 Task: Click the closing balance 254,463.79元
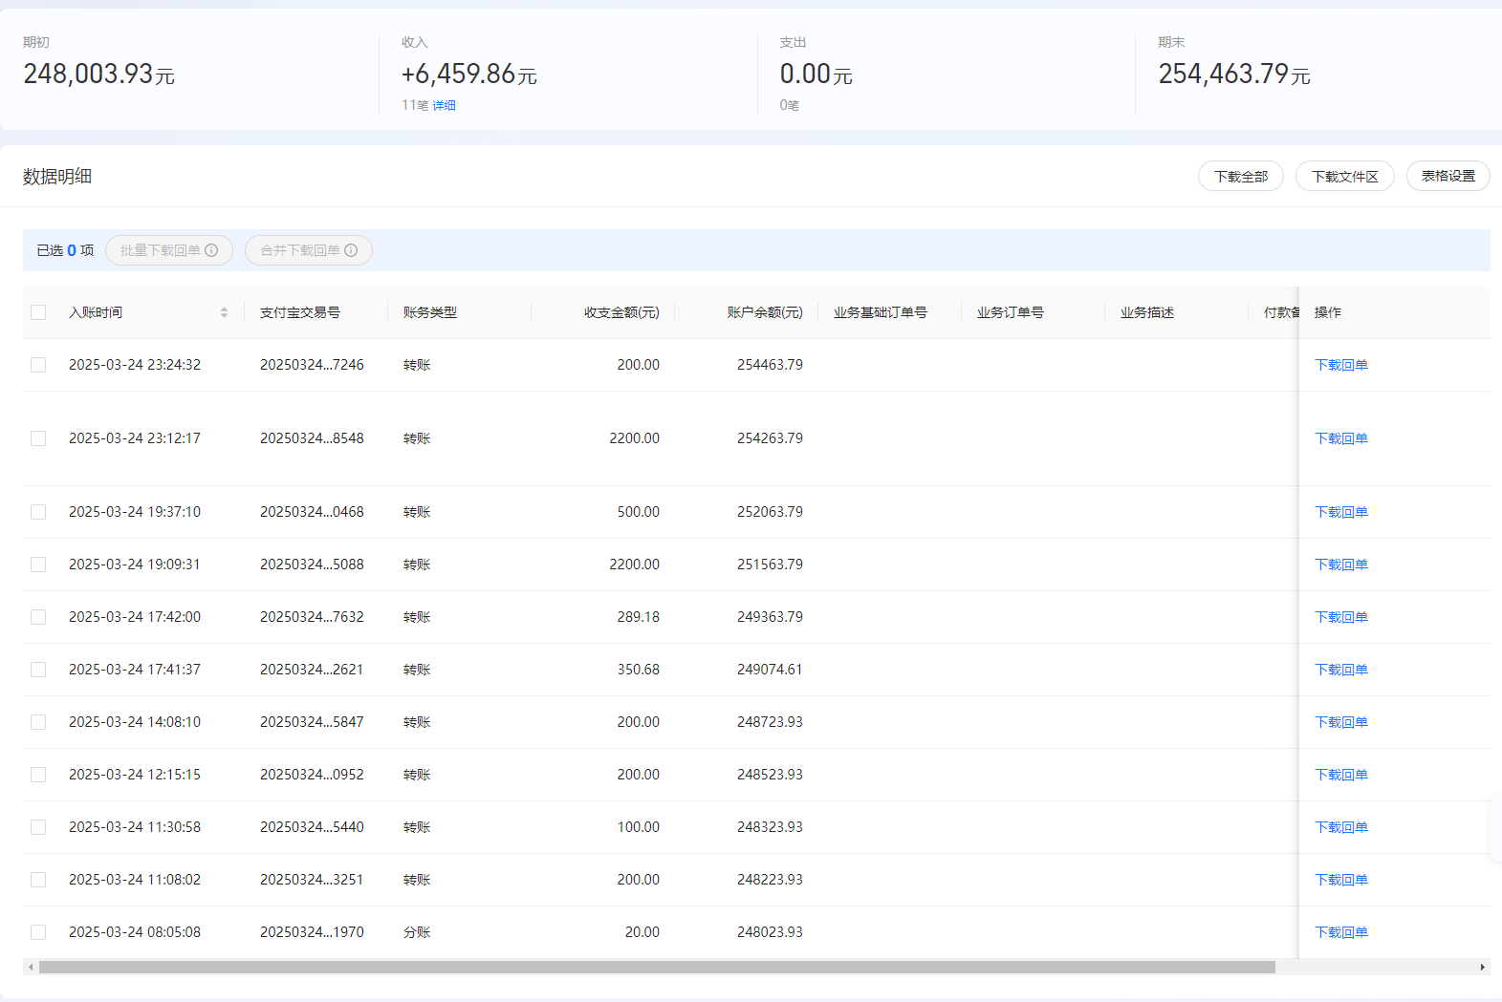click(1234, 74)
